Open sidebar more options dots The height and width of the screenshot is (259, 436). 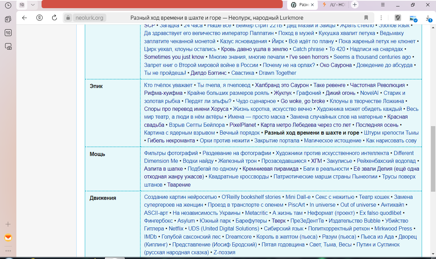point(8,251)
